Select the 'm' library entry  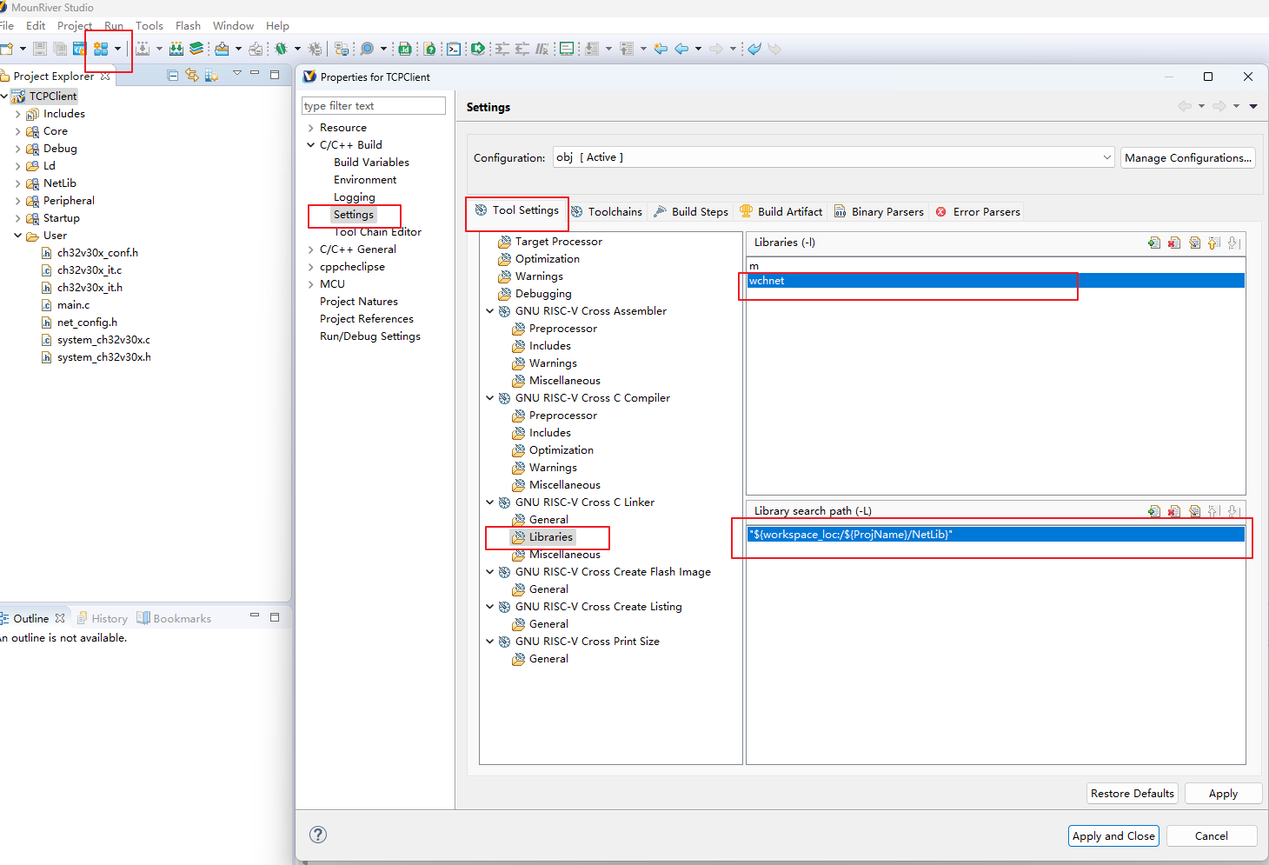tap(995, 266)
